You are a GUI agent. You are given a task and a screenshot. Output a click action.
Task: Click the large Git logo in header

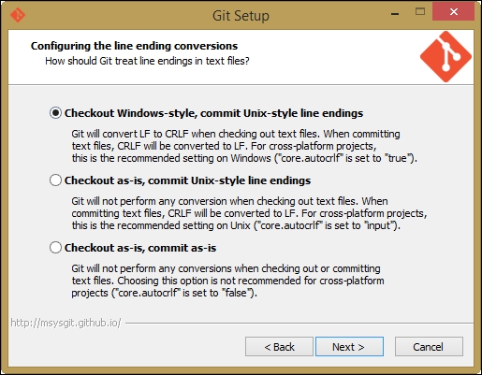coord(445,57)
